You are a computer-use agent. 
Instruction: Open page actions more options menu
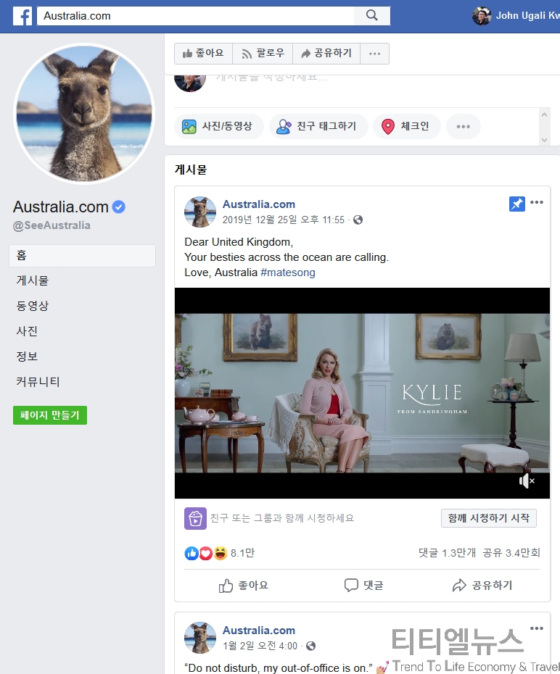[x=374, y=54]
